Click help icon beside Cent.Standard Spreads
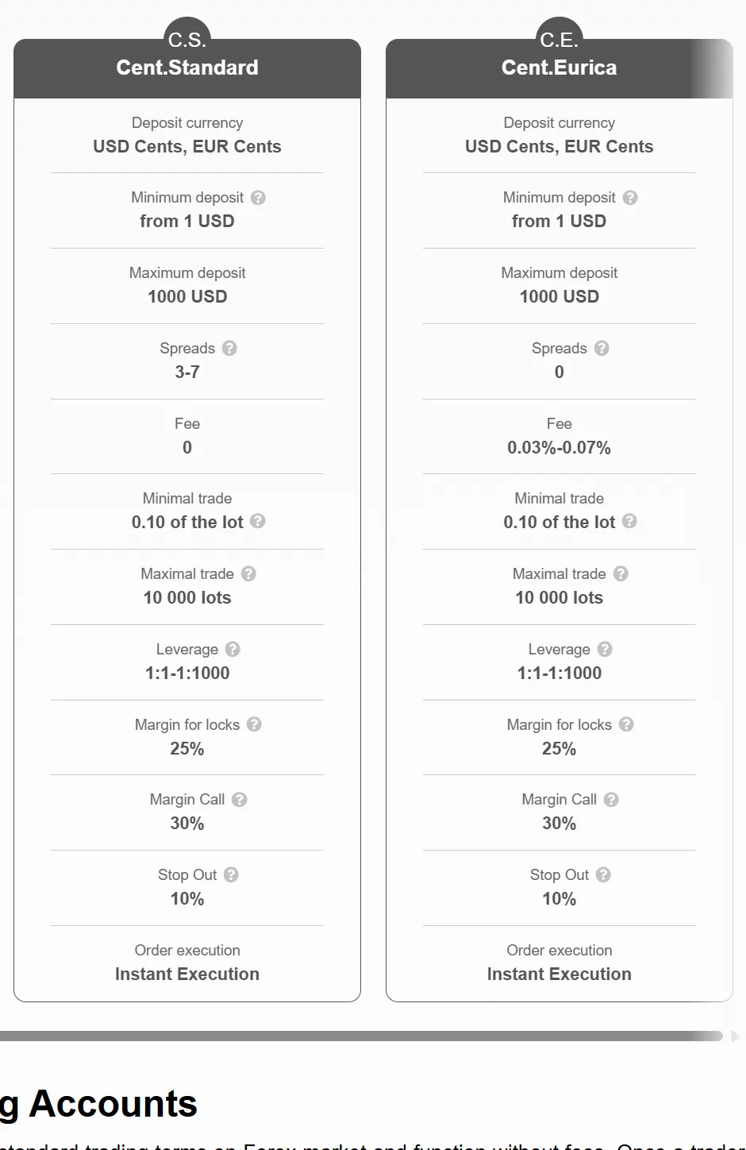The height and width of the screenshot is (1150, 746). coord(229,348)
